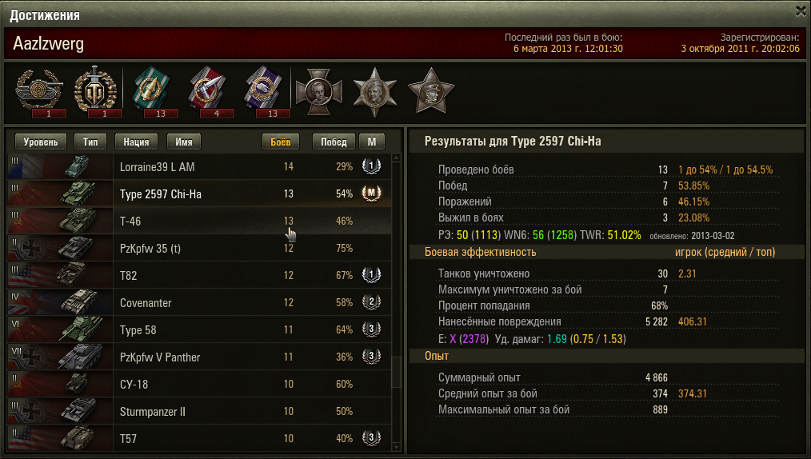Click the purple ribbon medal with count 13
Viewport: 811px width, 459px height.
tap(265, 91)
